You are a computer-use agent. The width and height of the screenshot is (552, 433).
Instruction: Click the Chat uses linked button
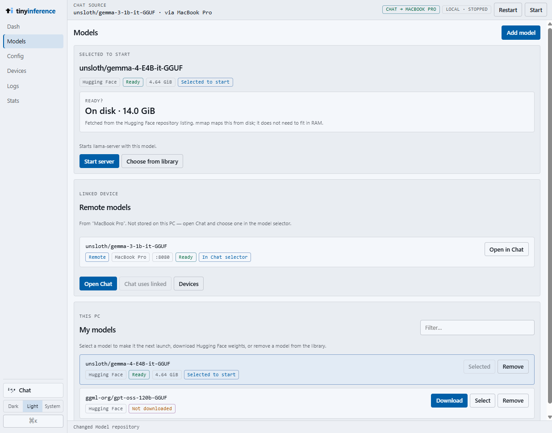pos(145,284)
